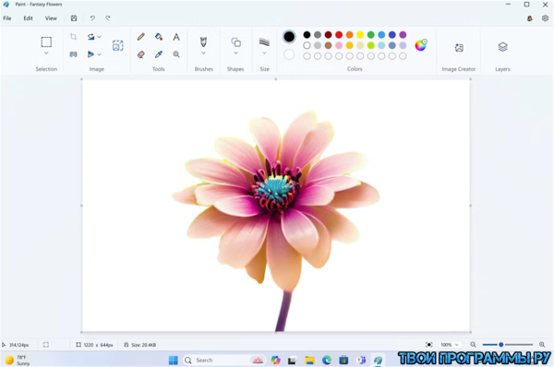The width and height of the screenshot is (554, 367).
Task: Click the Size: 20.4KB status text
Action: pos(143,345)
